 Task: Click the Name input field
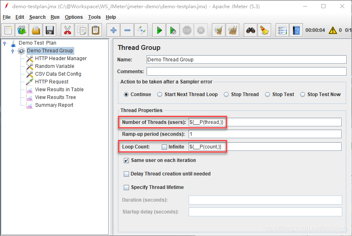pos(247,60)
